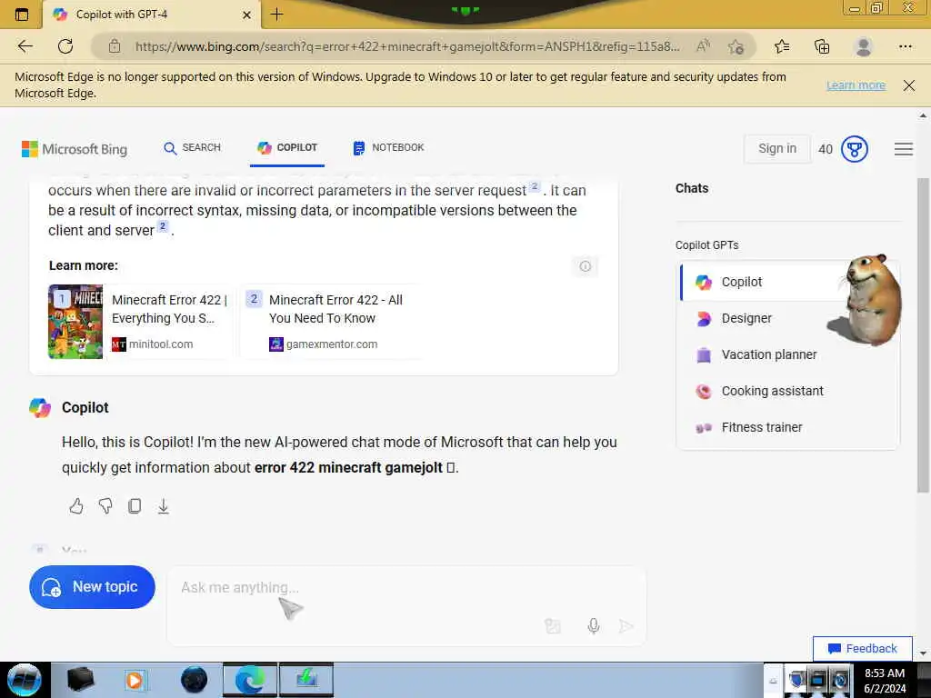
Task: Click the Sign in button
Action: [776, 148]
